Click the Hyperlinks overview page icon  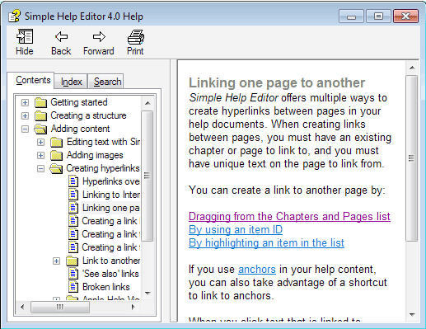pyautogui.click(x=73, y=181)
